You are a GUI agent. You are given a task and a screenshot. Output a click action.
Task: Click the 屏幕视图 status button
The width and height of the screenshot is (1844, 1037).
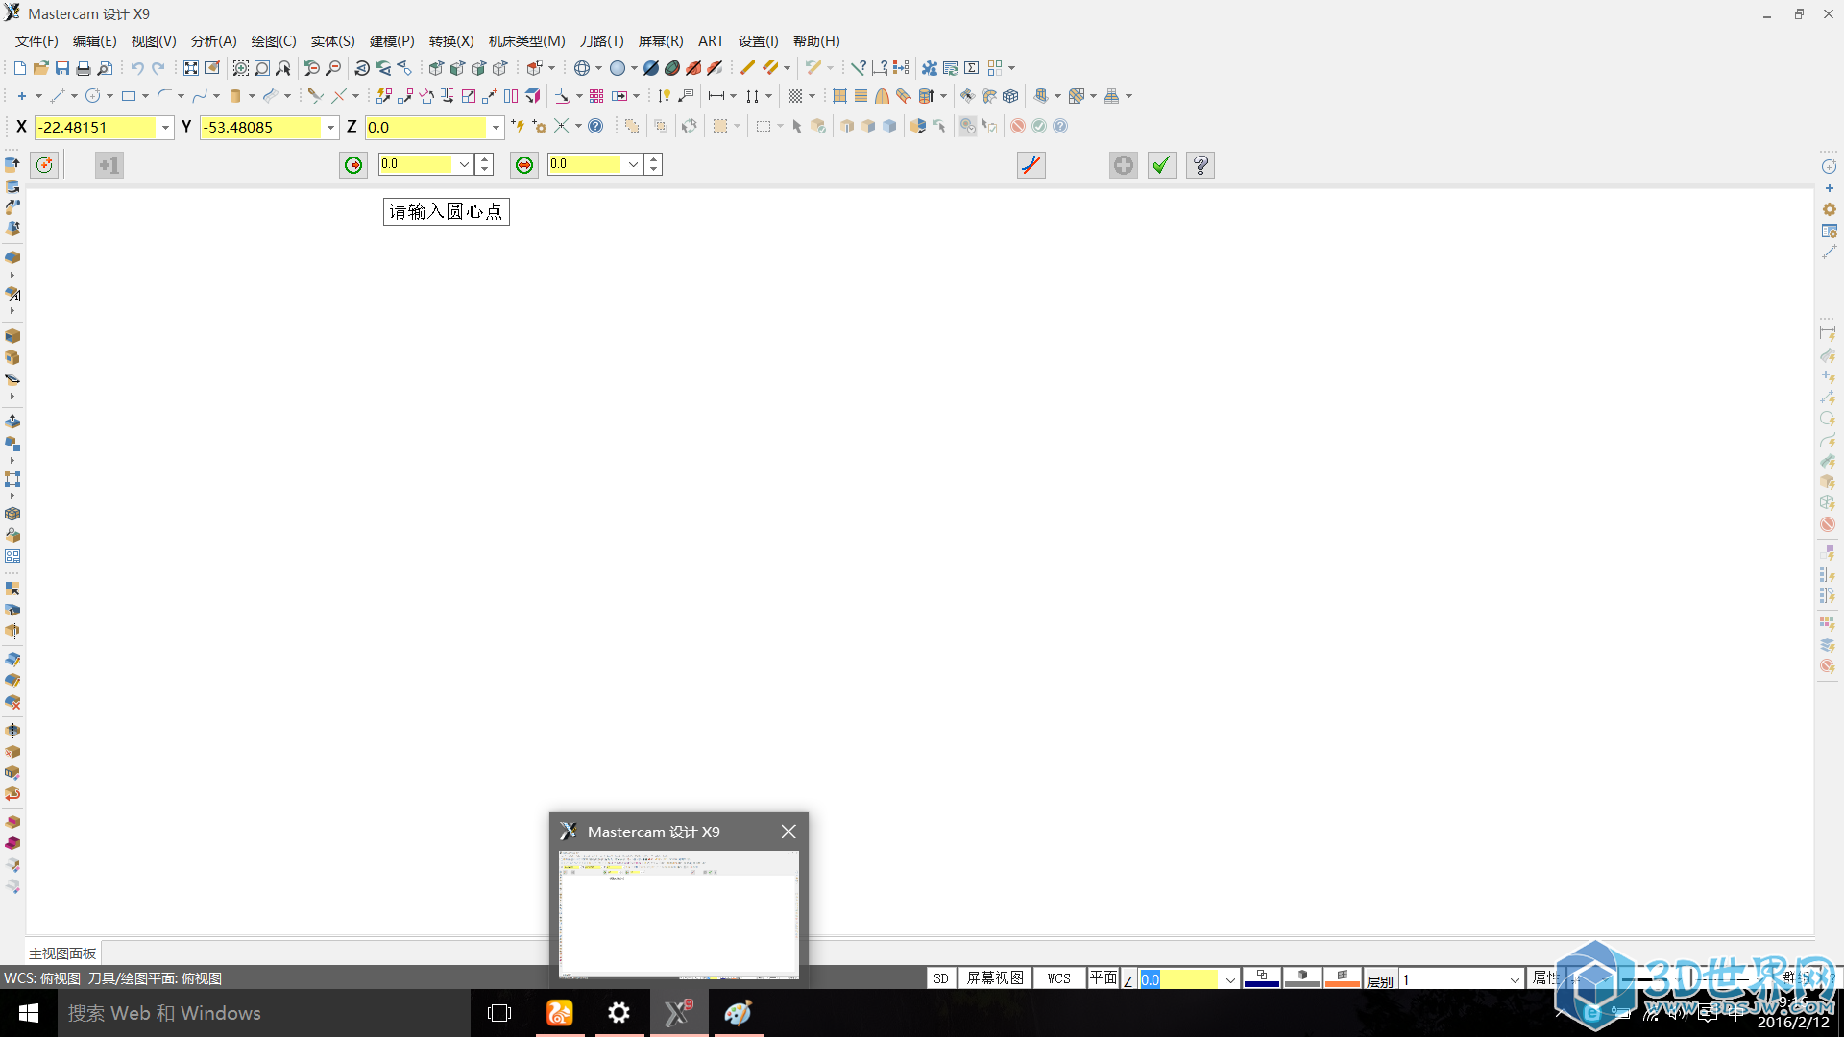point(995,978)
